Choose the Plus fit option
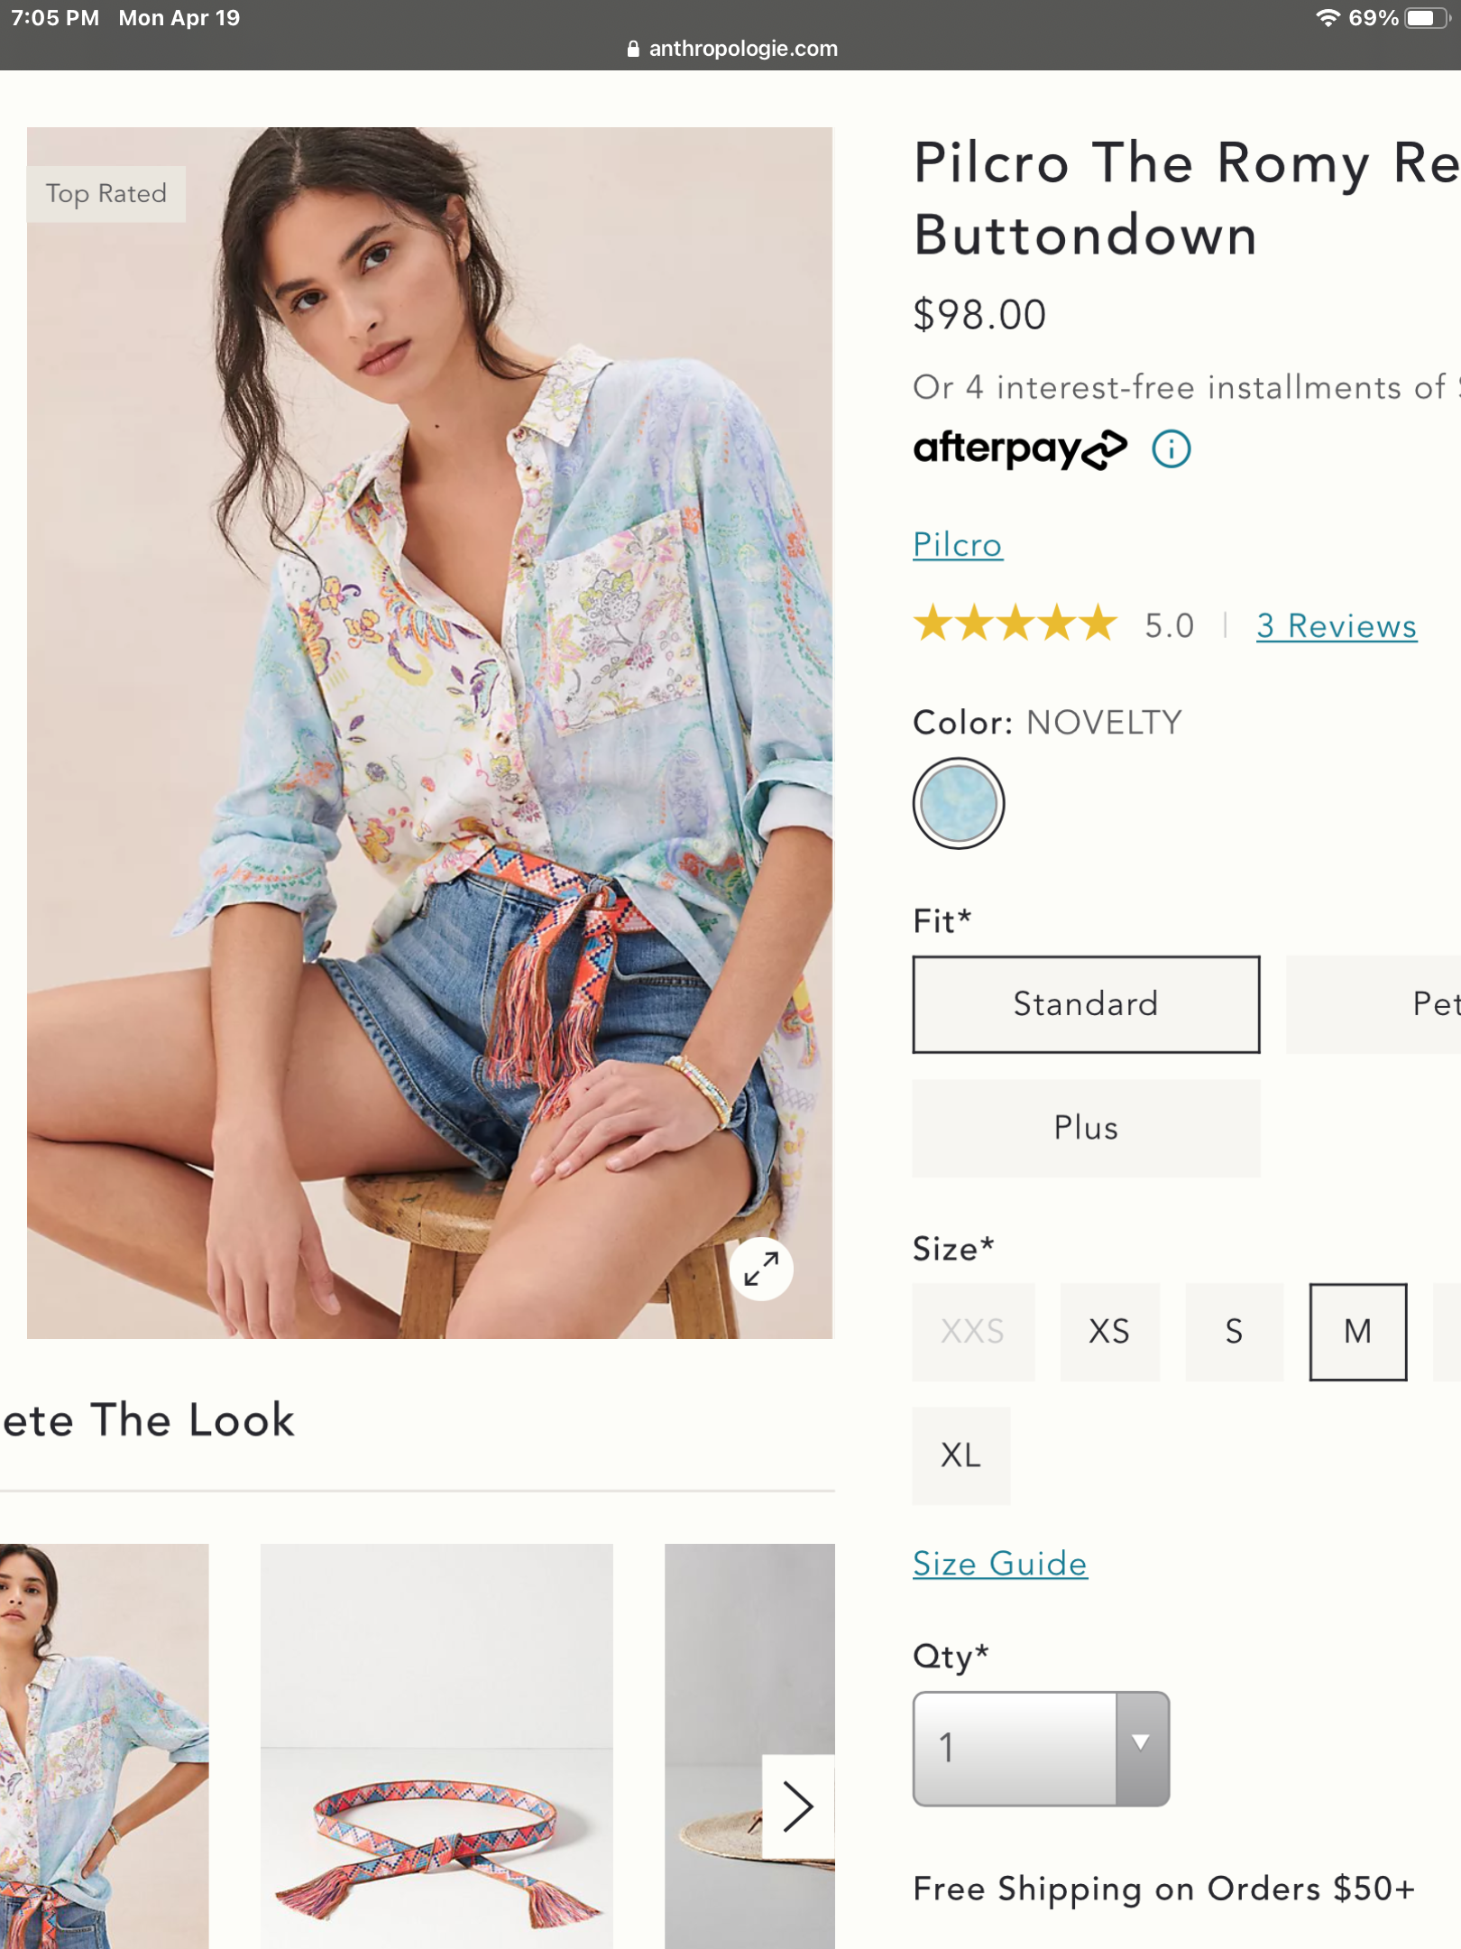1461x1949 pixels. pyautogui.click(x=1086, y=1128)
